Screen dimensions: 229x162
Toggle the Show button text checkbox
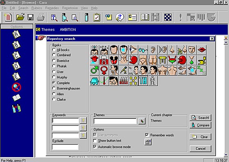point(95,140)
